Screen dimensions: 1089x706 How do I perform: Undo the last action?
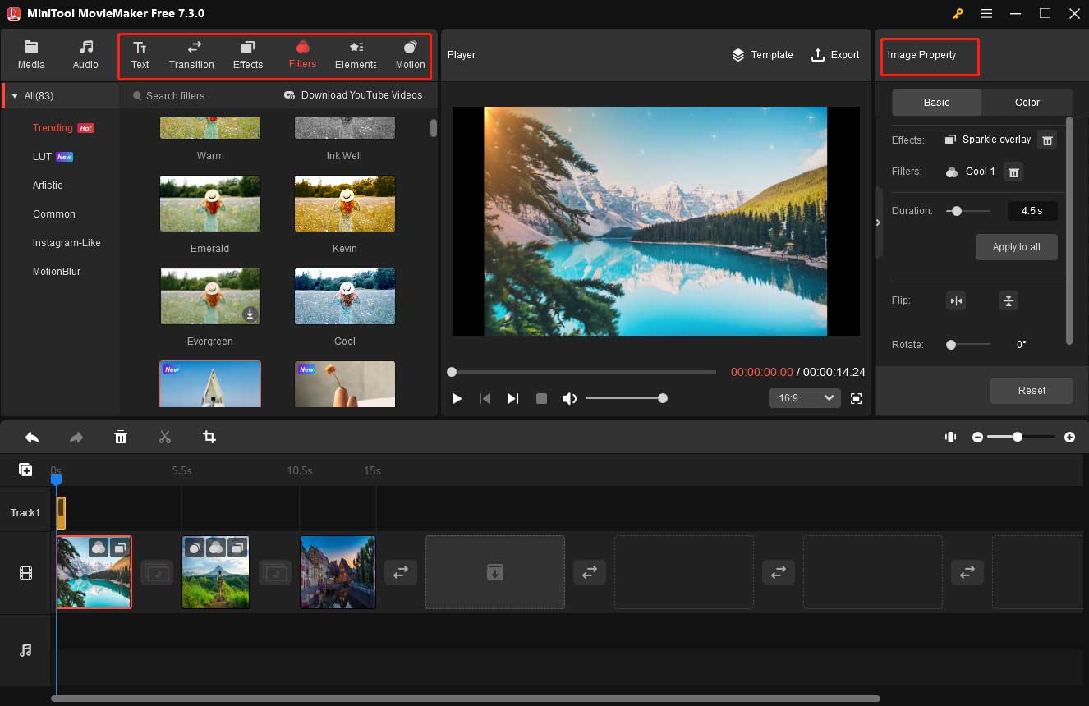[32, 437]
